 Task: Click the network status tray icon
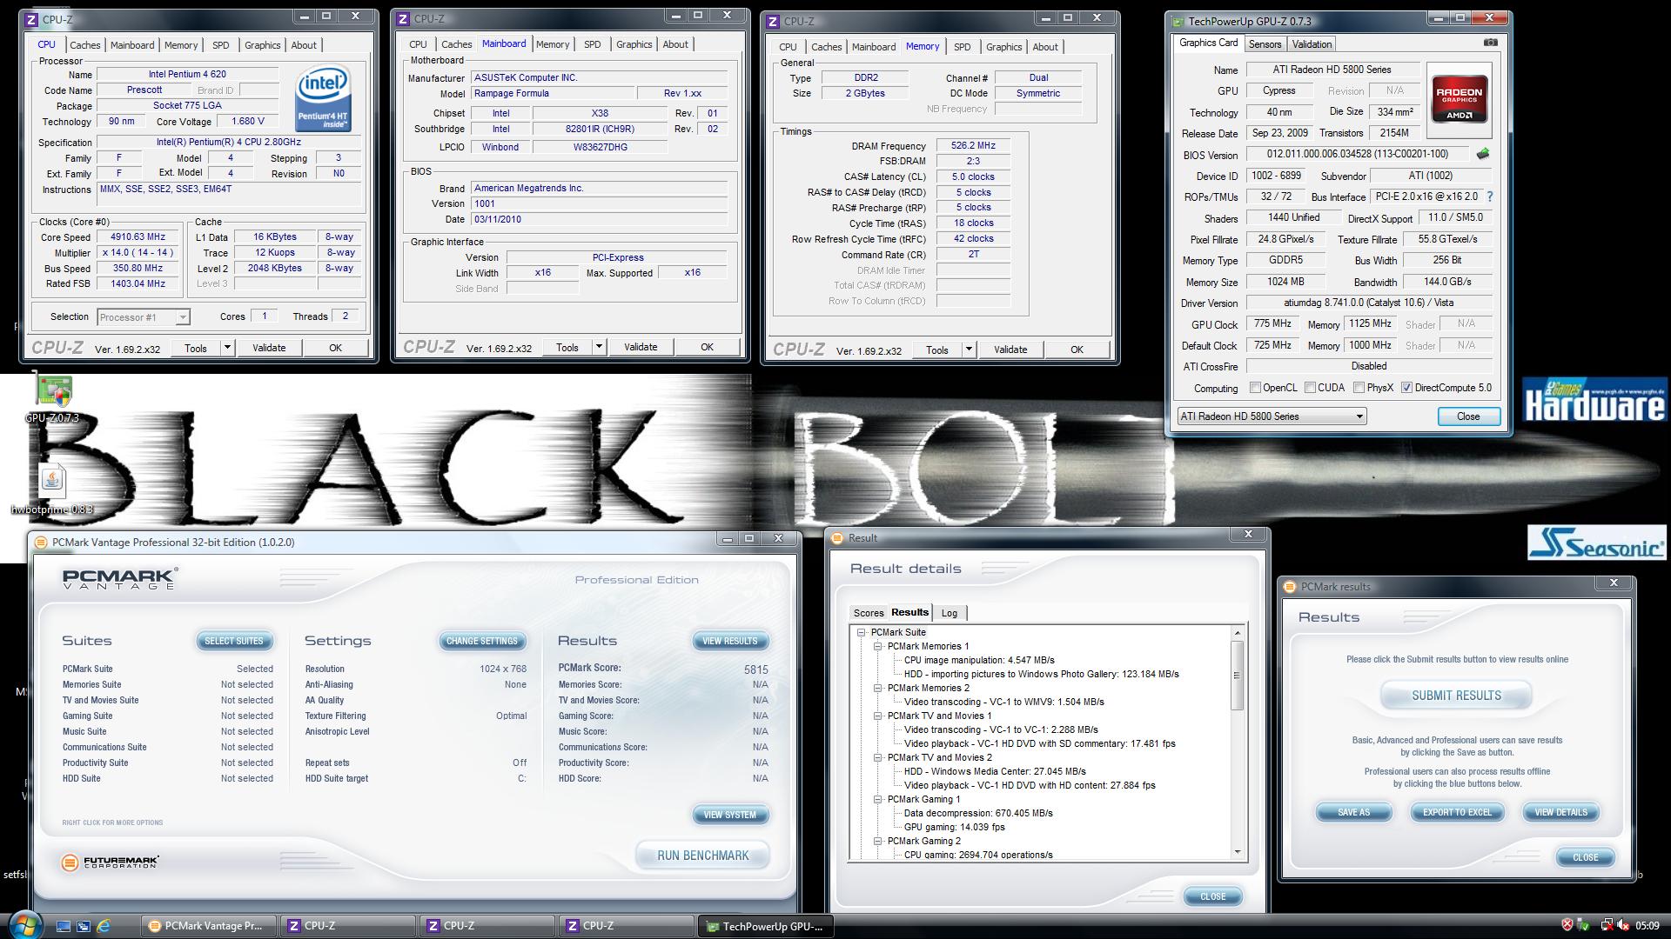tap(1607, 925)
